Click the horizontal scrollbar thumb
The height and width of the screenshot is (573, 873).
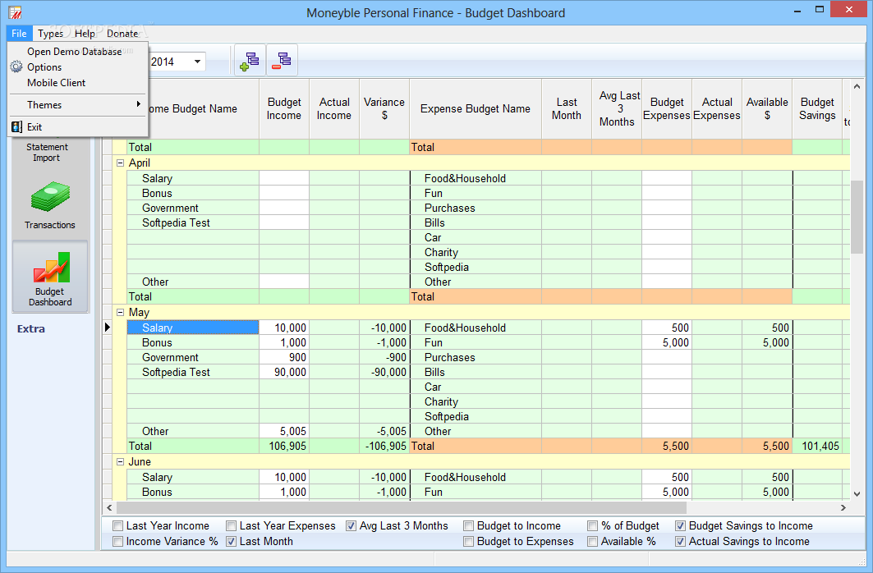[402, 507]
